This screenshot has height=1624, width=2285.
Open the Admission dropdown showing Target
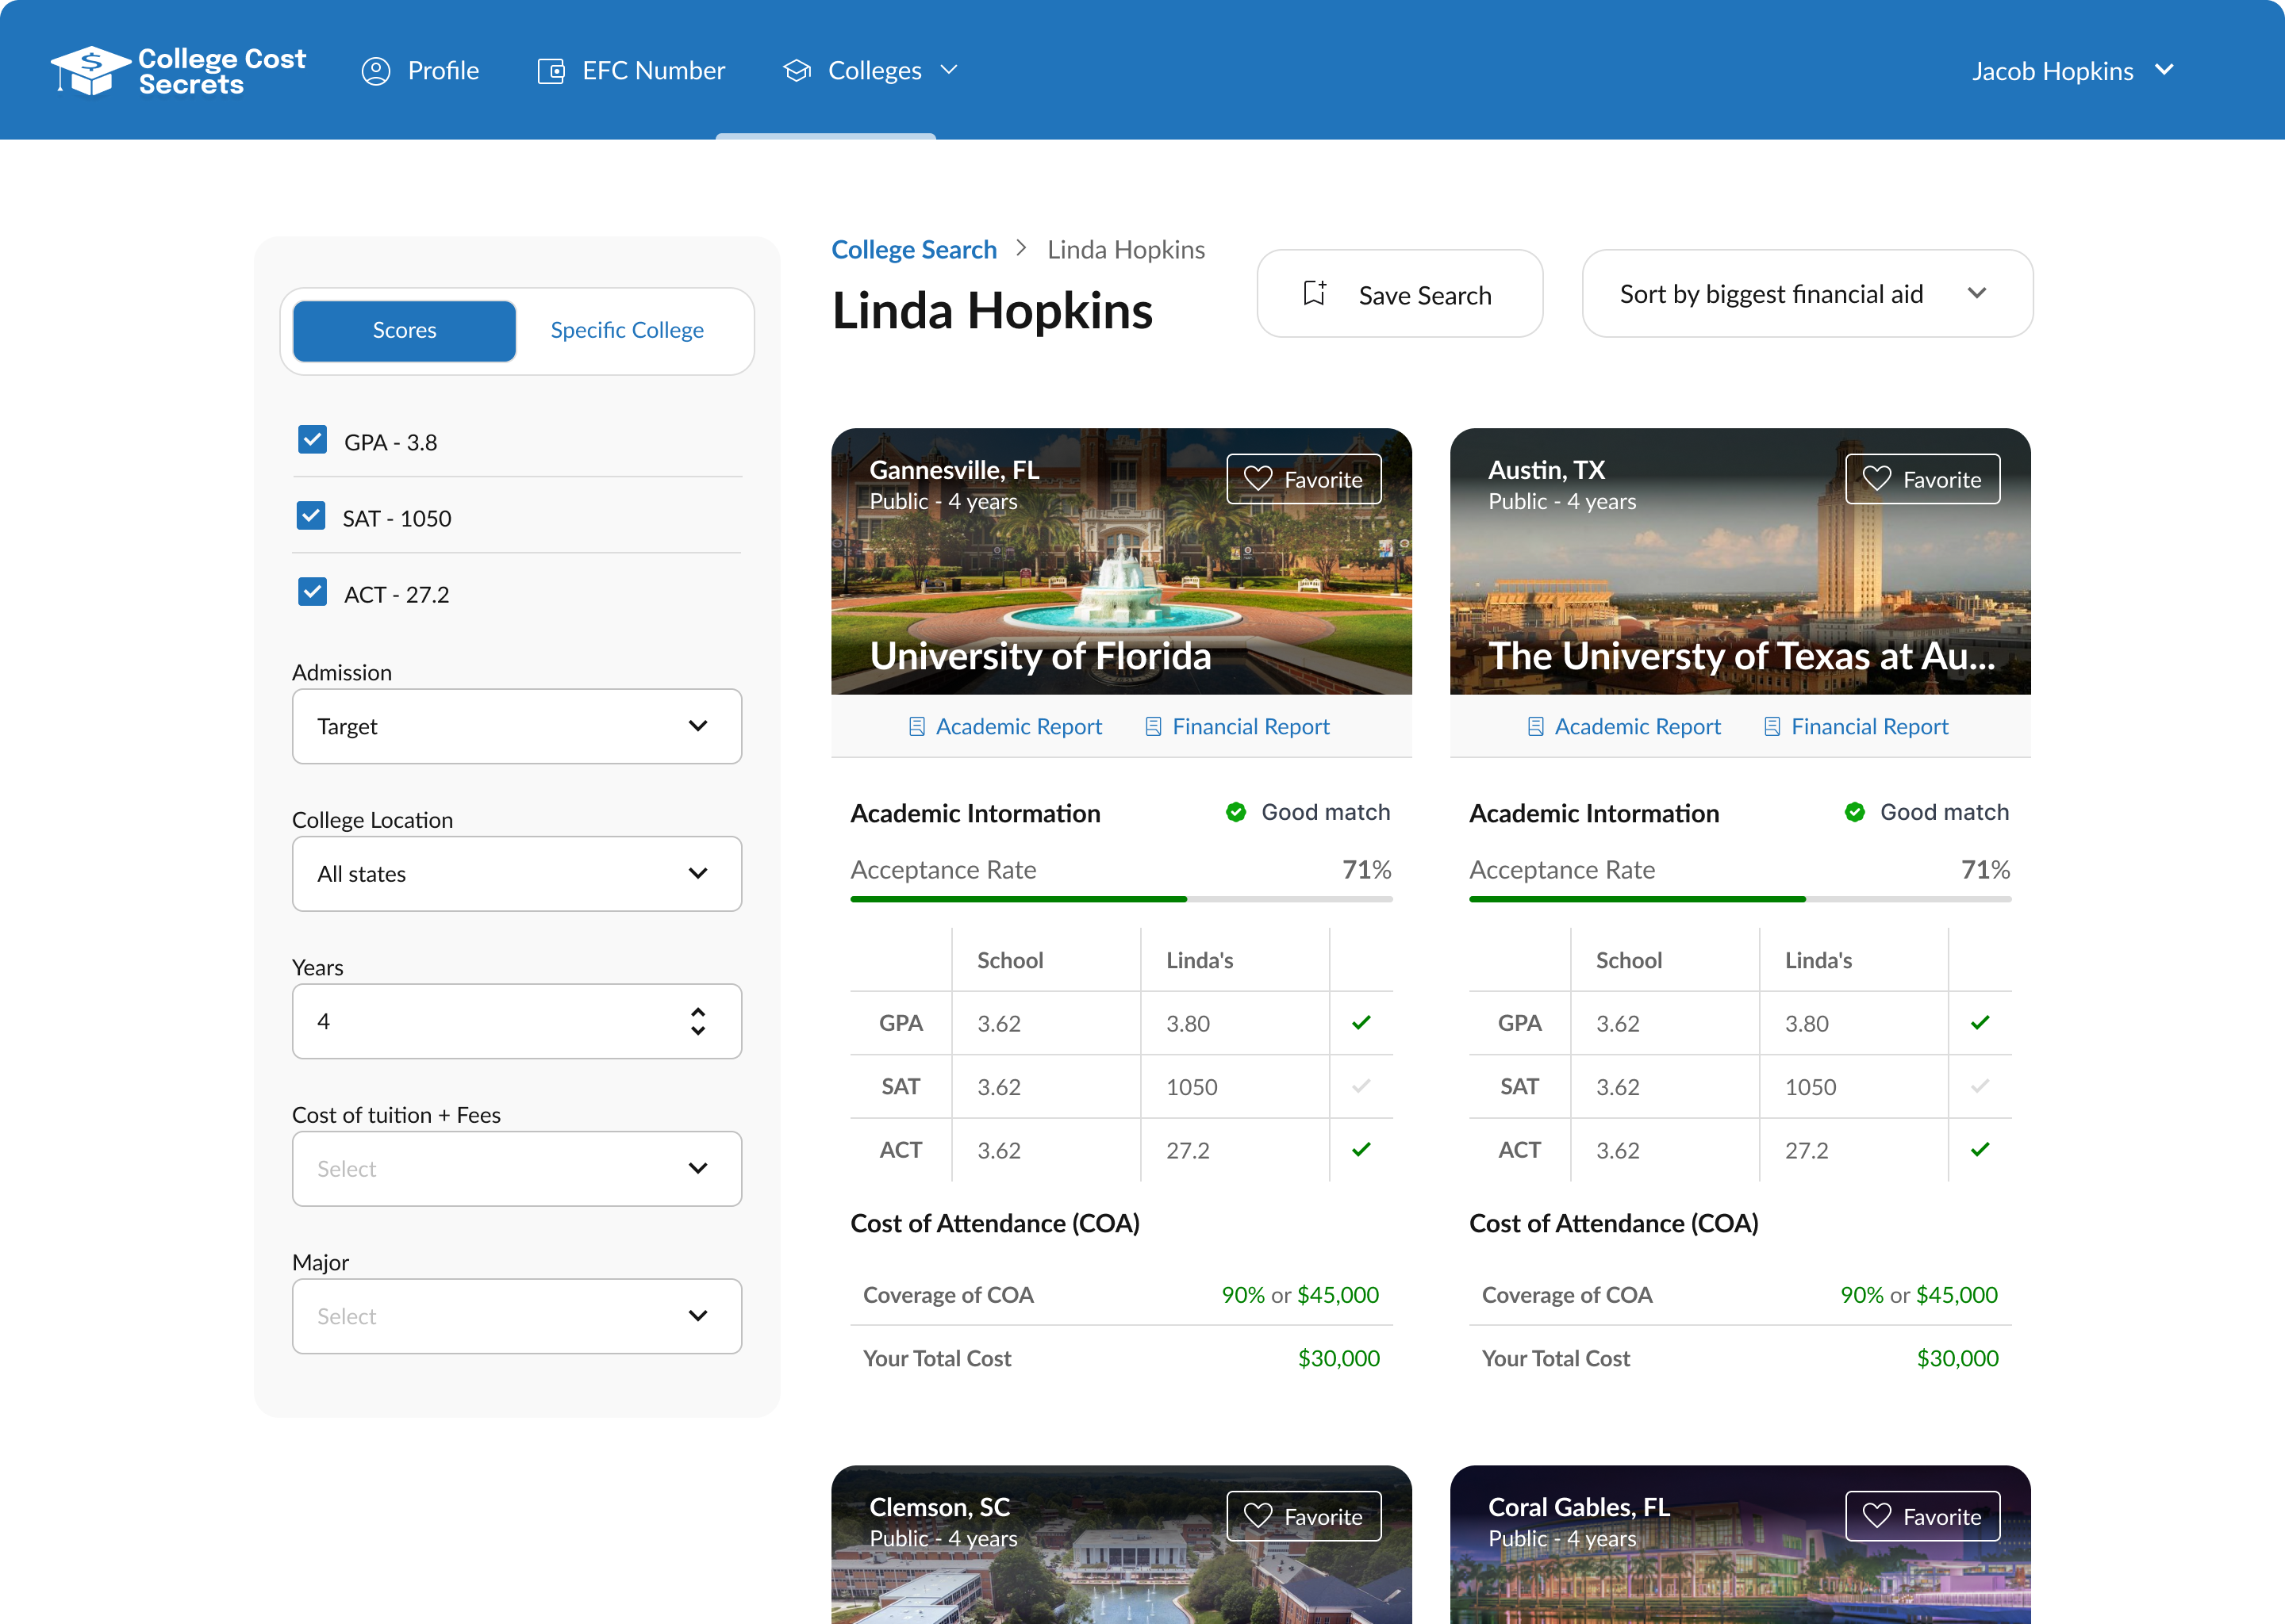click(517, 726)
